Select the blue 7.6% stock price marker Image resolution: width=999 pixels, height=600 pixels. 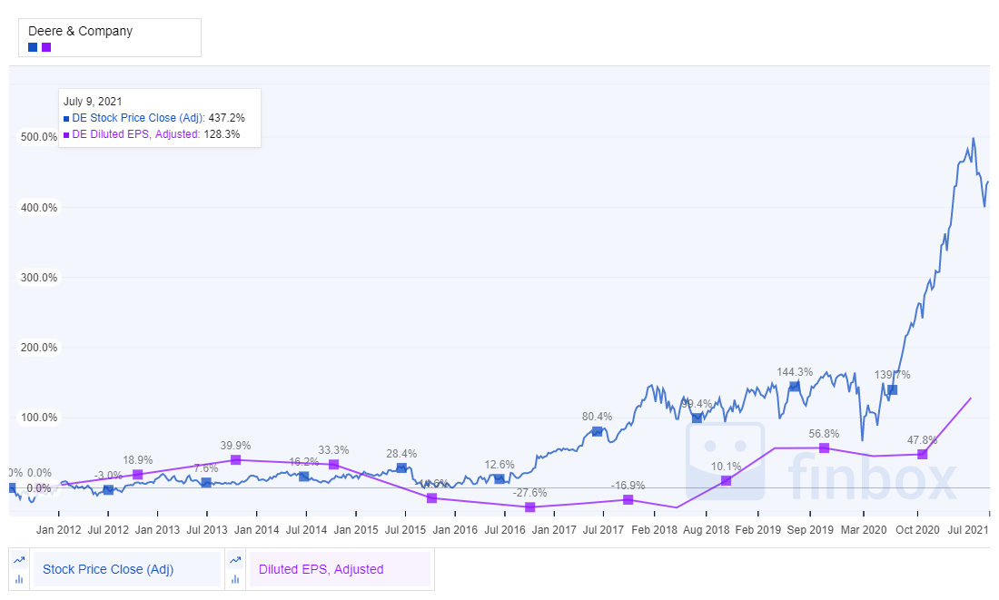tap(206, 483)
